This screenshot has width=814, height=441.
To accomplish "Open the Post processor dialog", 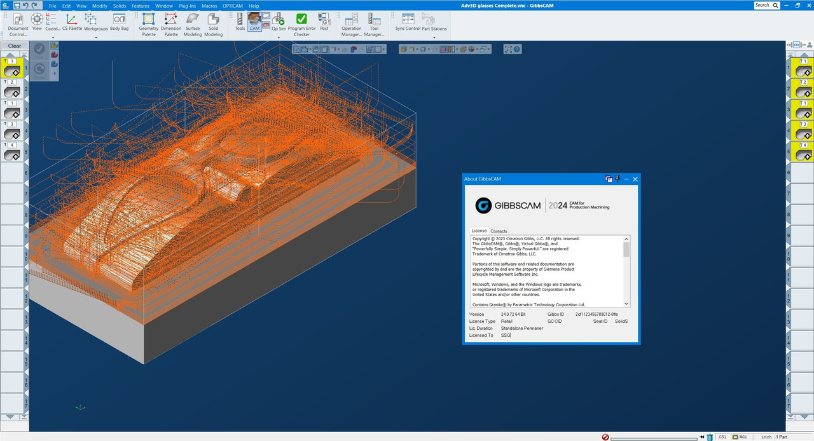I will click(324, 22).
